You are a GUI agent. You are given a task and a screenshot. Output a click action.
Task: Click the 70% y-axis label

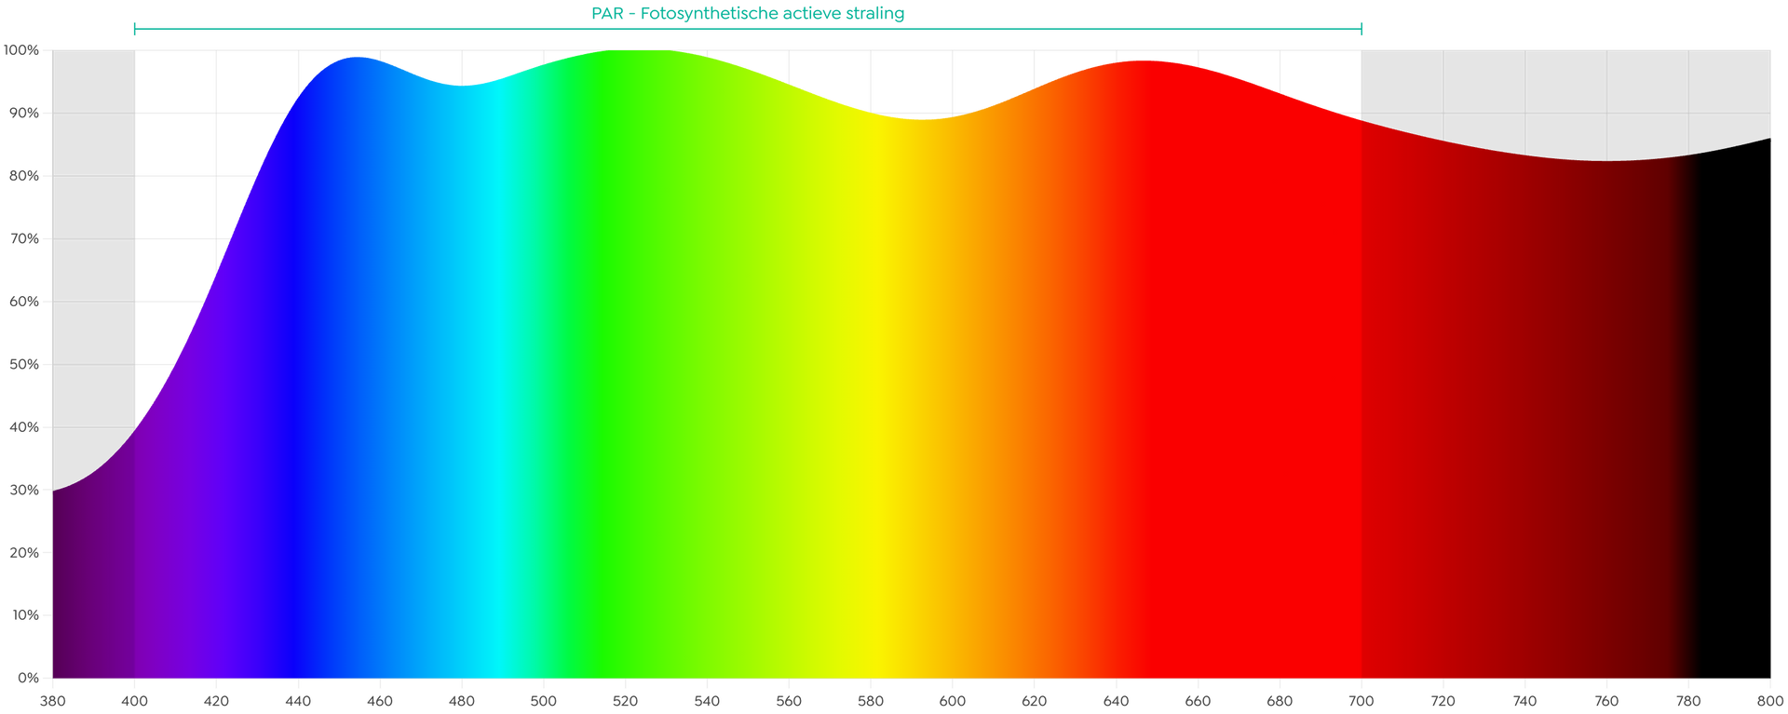[x=23, y=238]
